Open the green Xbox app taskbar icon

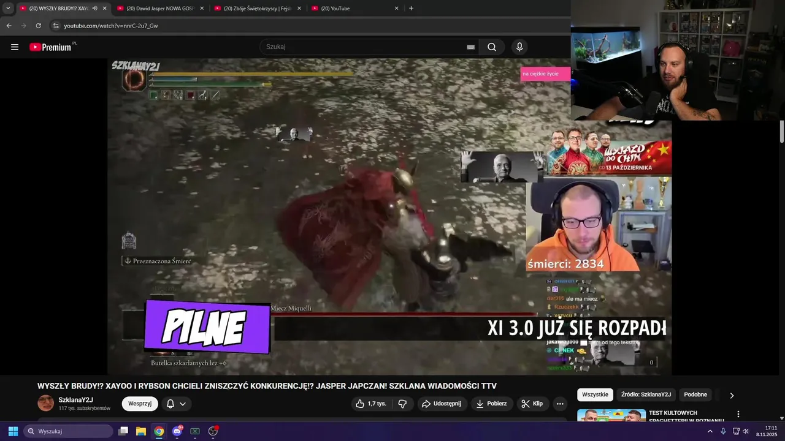click(x=195, y=431)
